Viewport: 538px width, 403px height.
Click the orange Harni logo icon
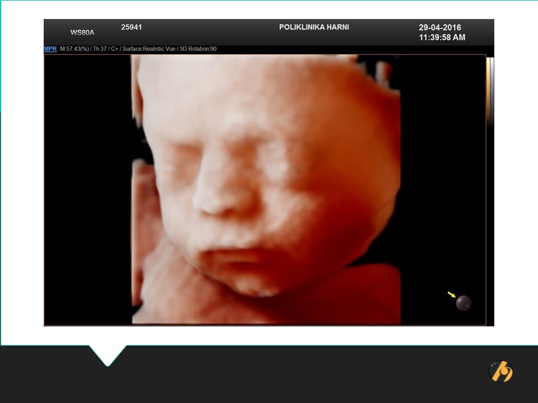(500, 371)
